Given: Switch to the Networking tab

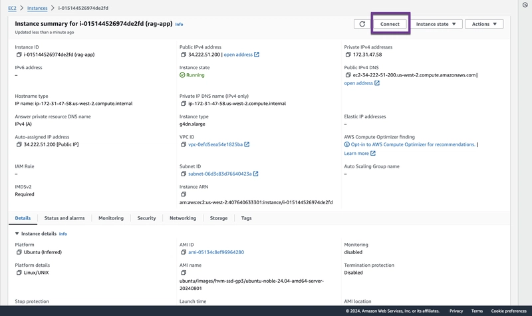Looking at the screenshot, I should [183, 218].
